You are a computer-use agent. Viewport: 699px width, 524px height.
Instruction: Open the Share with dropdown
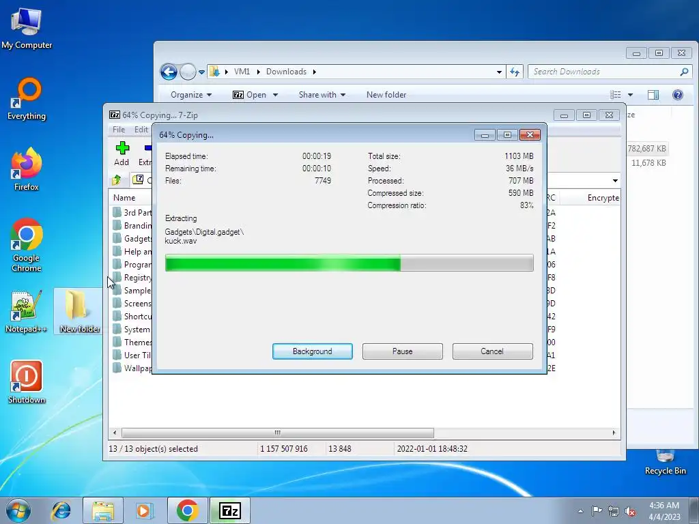322,94
